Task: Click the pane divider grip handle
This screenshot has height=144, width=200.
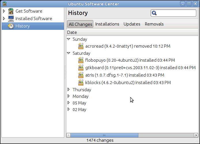Action: pos(65,72)
